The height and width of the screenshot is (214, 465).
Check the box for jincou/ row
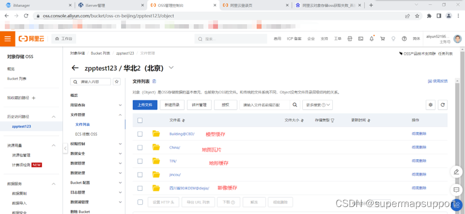coord(140,175)
